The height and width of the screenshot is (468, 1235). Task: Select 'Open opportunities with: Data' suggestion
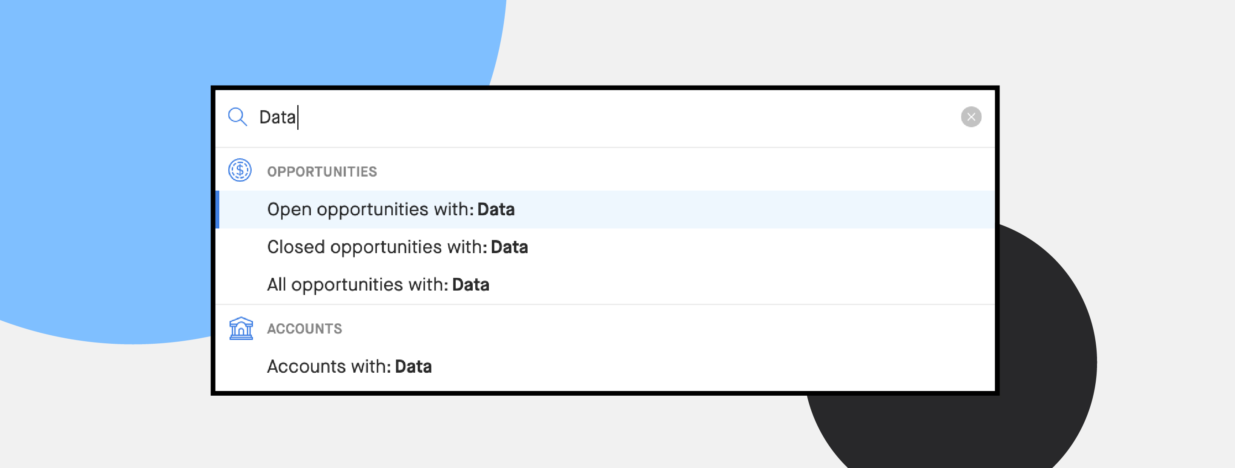click(391, 209)
